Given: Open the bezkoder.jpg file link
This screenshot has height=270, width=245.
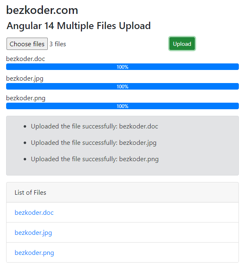Looking at the screenshot, I should point(33,233).
